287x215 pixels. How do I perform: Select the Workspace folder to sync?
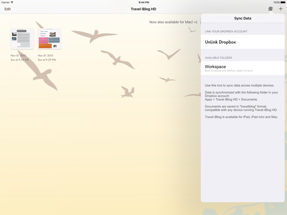[x=243, y=68]
